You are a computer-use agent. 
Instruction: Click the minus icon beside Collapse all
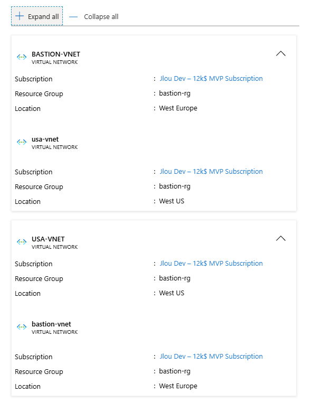tap(73, 17)
